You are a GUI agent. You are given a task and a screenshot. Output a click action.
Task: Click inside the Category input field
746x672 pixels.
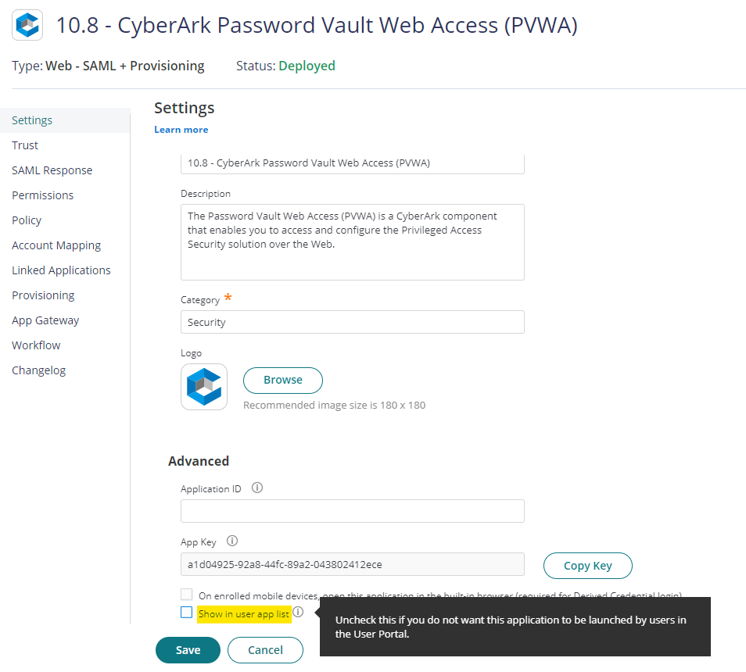(x=352, y=321)
